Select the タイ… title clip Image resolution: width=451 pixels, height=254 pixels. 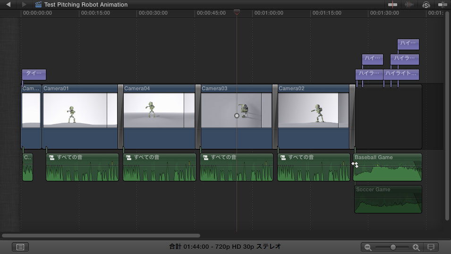pyautogui.click(x=34, y=74)
